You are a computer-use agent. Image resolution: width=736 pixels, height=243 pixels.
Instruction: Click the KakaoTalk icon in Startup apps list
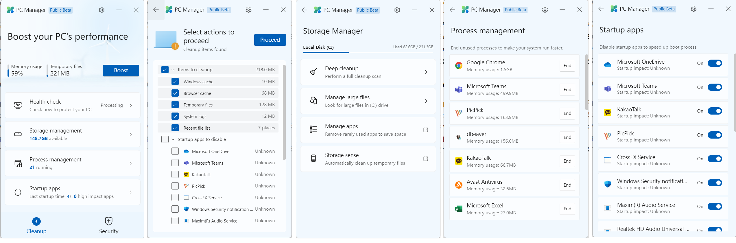608,112
